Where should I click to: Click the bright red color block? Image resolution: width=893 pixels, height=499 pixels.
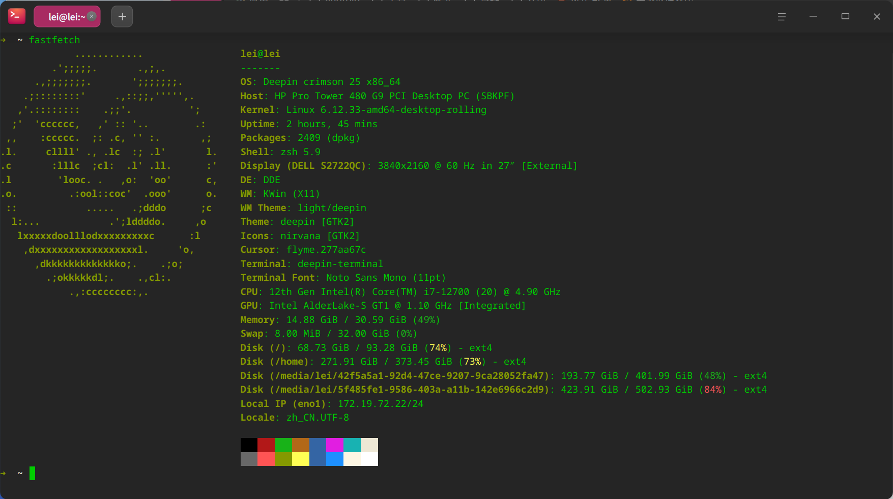point(266,459)
